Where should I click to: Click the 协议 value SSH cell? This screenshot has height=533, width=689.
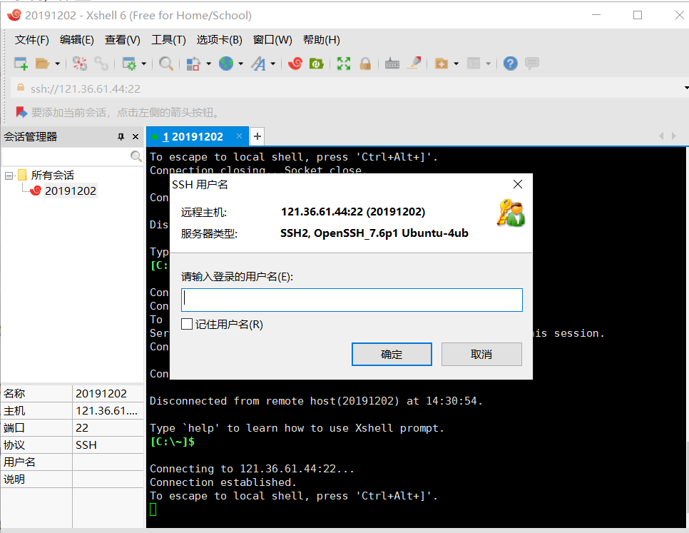[x=108, y=445]
